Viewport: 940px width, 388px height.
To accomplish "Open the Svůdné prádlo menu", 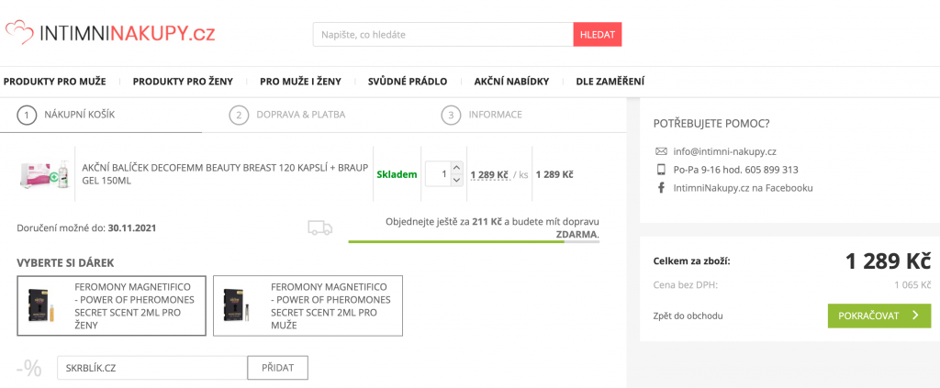I will [x=408, y=81].
